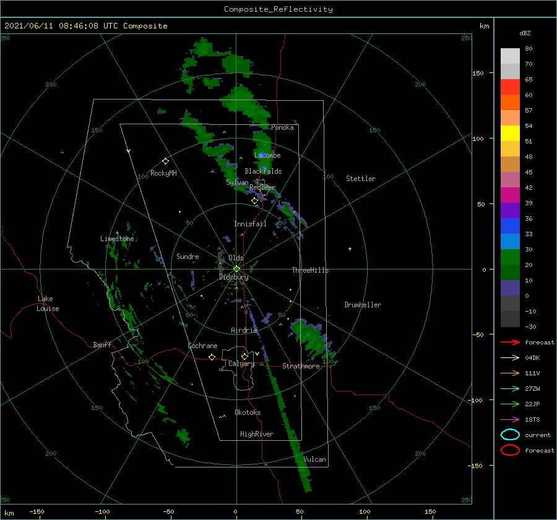The width and height of the screenshot is (557, 520).
Task: Select the green 22JP arrow legend icon
Action: [x=510, y=404]
